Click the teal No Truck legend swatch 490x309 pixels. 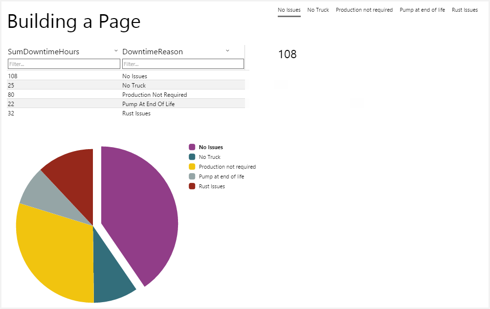click(192, 157)
